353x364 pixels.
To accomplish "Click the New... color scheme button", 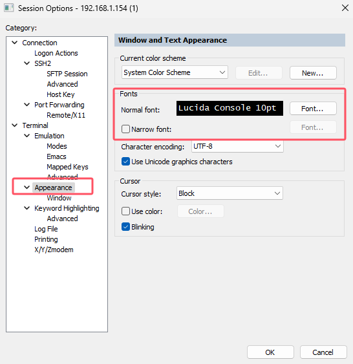I will pyautogui.click(x=313, y=73).
